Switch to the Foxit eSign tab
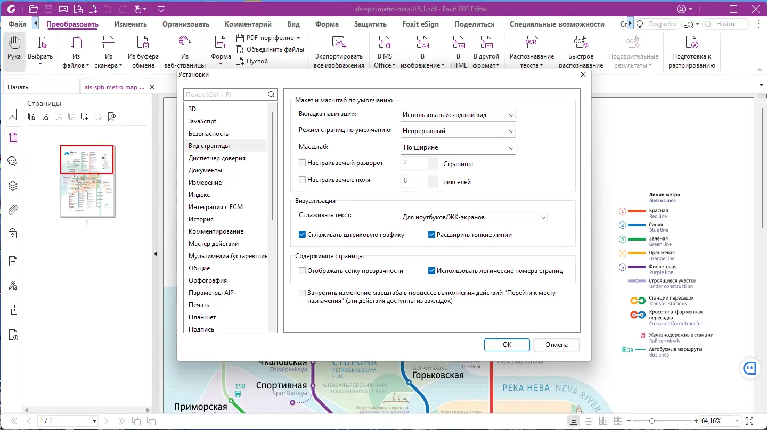The width and height of the screenshot is (767, 430). pos(420,24)
